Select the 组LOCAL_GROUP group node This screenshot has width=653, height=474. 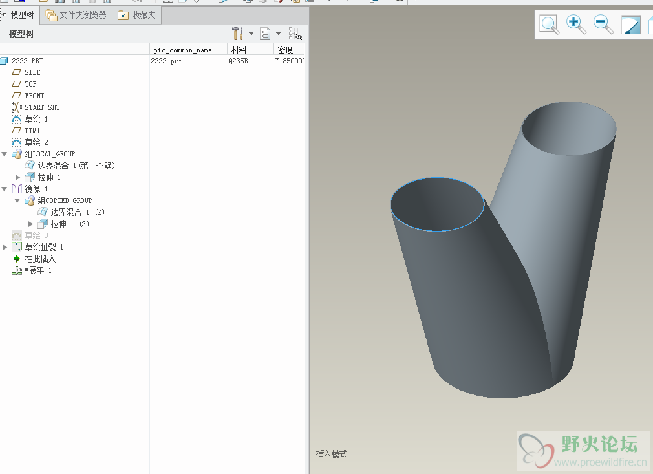50,154
